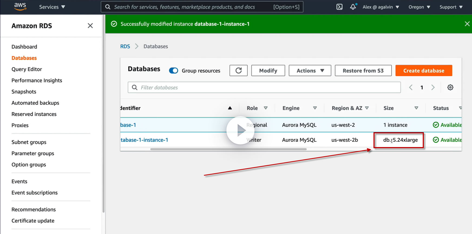
Task: Click the '1 instance' size cell
Action: tap(395, 125)
